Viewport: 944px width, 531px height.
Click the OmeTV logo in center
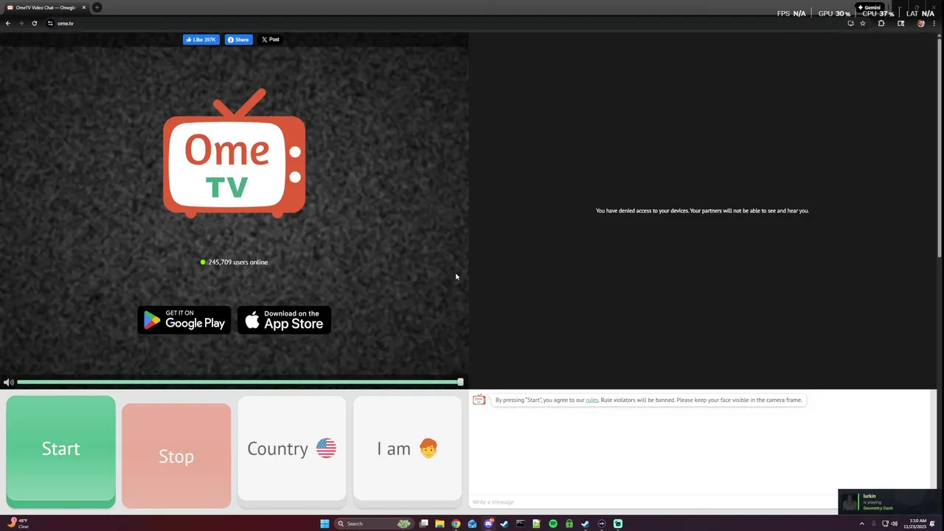tap(235, 153)
